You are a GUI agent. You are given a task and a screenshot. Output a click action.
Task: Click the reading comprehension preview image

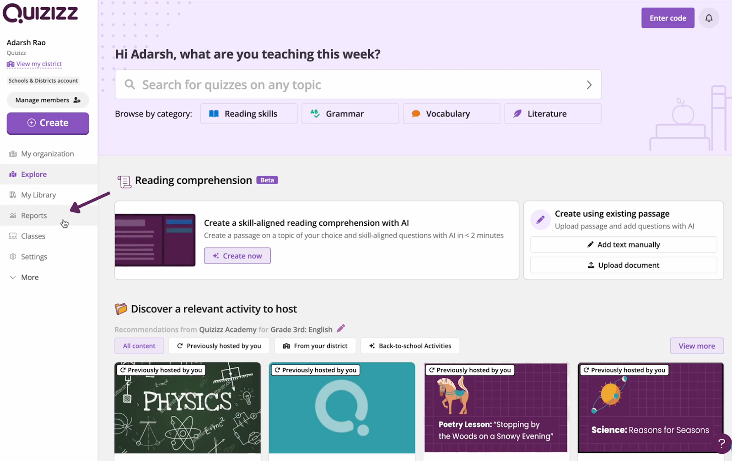tap(155, 240)
